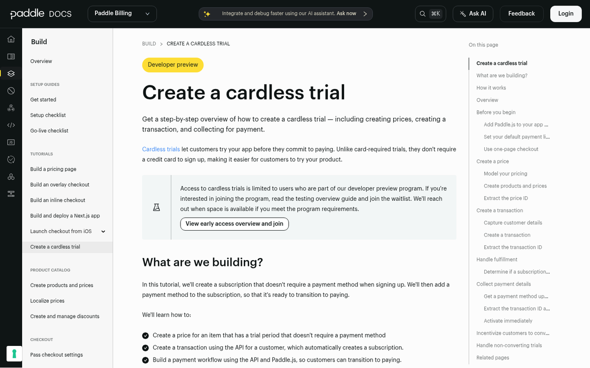Switch to the Create a cardless trial page item
590x368 pixels.
[x=55, y=247]
